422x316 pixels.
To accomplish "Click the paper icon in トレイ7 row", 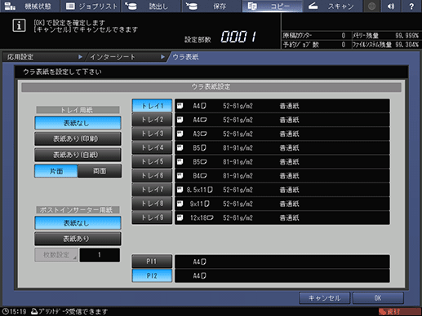I will coord(180,190).
